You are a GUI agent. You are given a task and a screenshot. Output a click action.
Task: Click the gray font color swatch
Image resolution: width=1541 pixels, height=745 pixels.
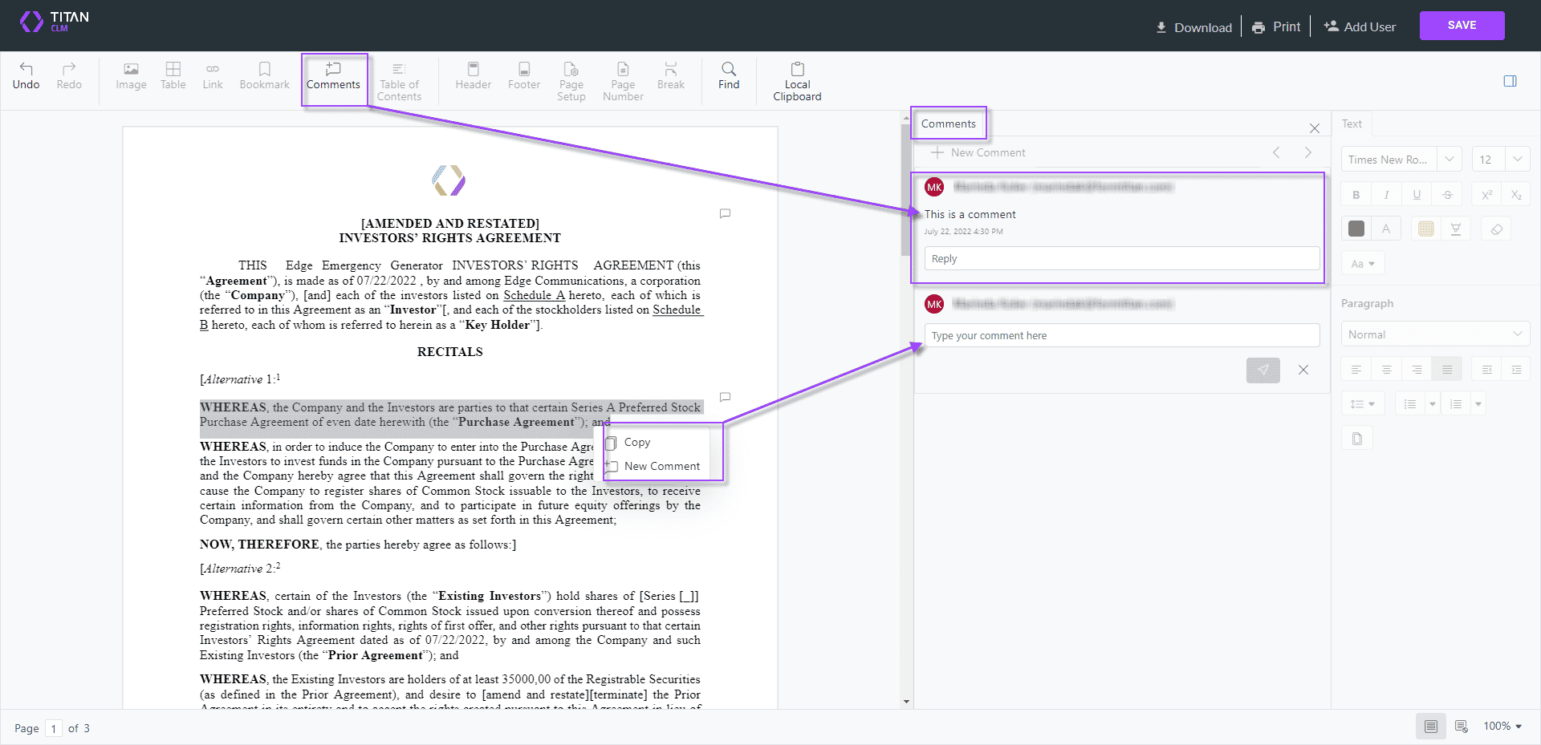(1356, 229)
